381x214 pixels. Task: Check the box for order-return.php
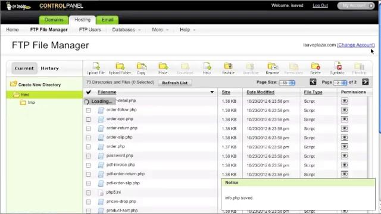89,128
